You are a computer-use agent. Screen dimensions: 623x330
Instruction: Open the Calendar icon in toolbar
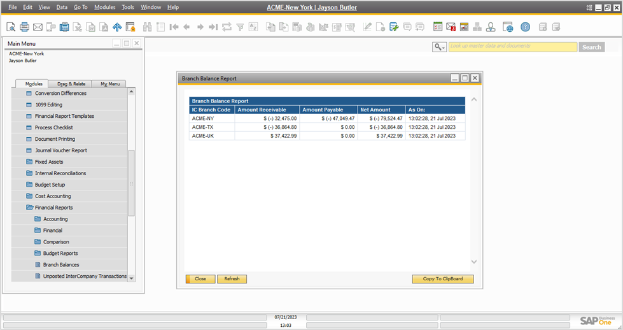tap(438, 27)
